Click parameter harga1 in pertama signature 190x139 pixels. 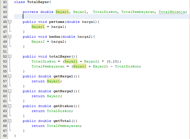(89, 22)
